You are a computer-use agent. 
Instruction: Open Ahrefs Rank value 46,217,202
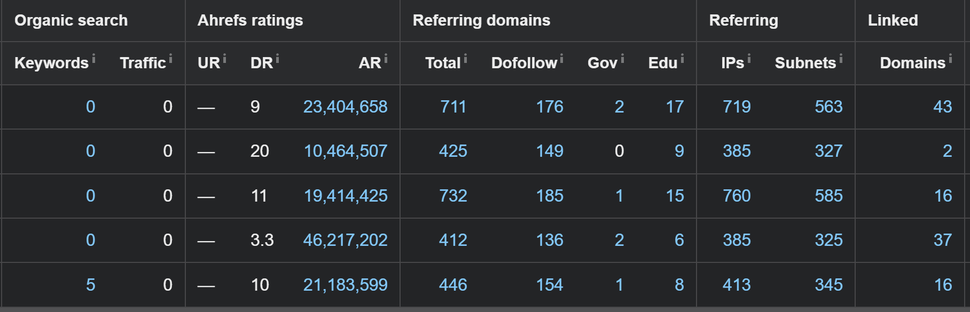click(346, 240)
